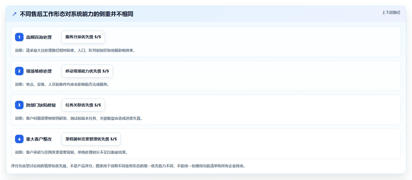Viewport: 412px width, 180px height.
Task: Click the footnote starting 评分为选型讨论用的情景化优先级
Action: point(128,166)
